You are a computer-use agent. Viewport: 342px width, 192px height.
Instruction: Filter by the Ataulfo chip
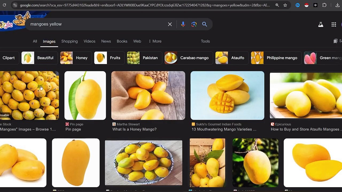[x=232, y=58]
